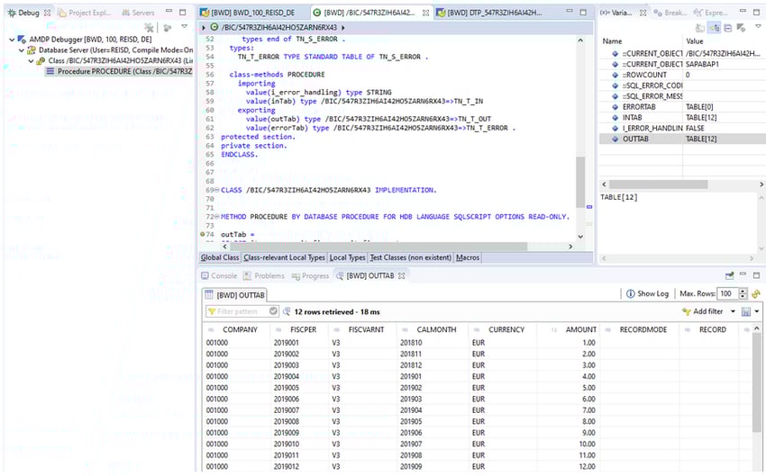Open the export icon dropdown arrow
The image size is (766, 476).
757,311
